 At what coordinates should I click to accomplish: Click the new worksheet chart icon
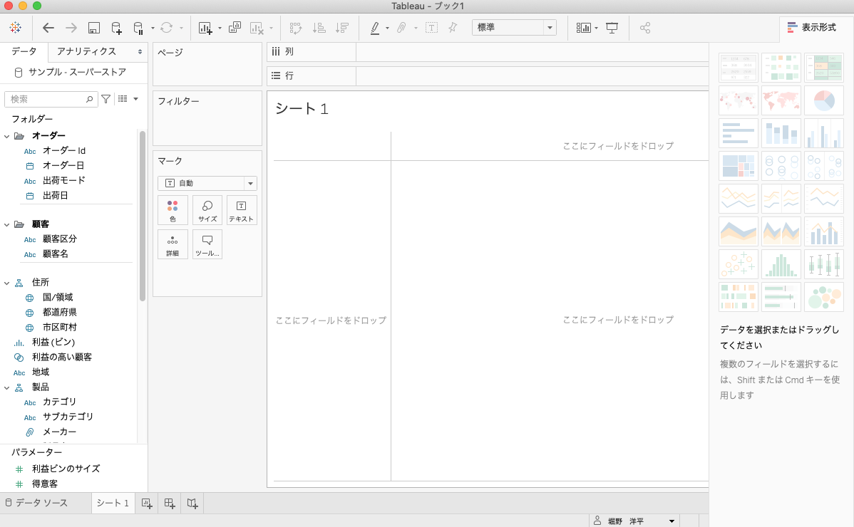pyautogui.click(x=205, y=28)
